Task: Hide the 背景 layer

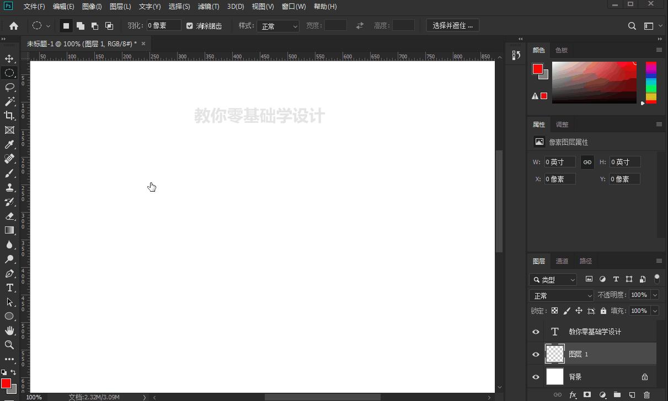Action: (536, 377)
